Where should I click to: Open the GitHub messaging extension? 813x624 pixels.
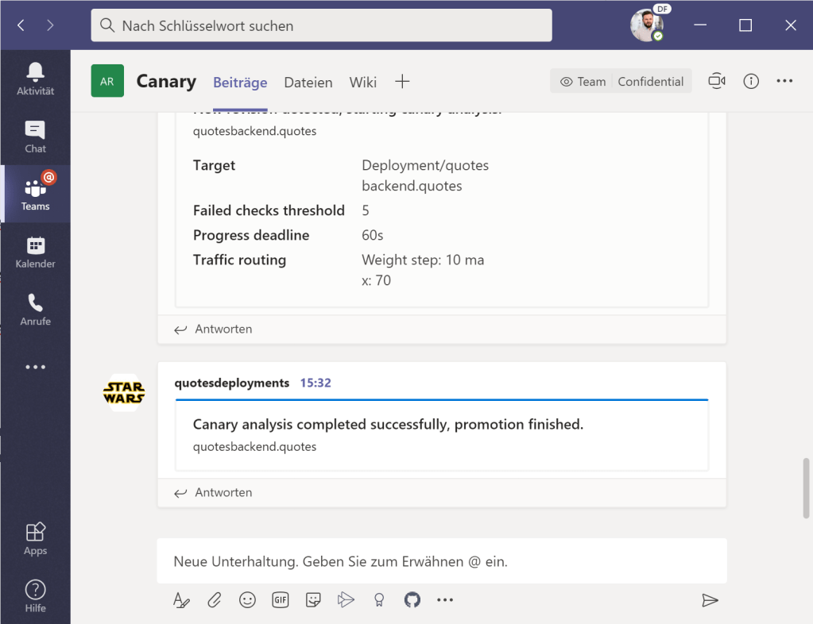[x=412, y=600]
